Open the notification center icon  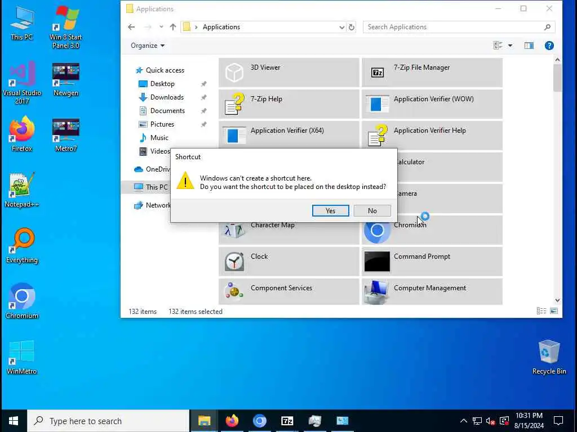pos(558,421)
